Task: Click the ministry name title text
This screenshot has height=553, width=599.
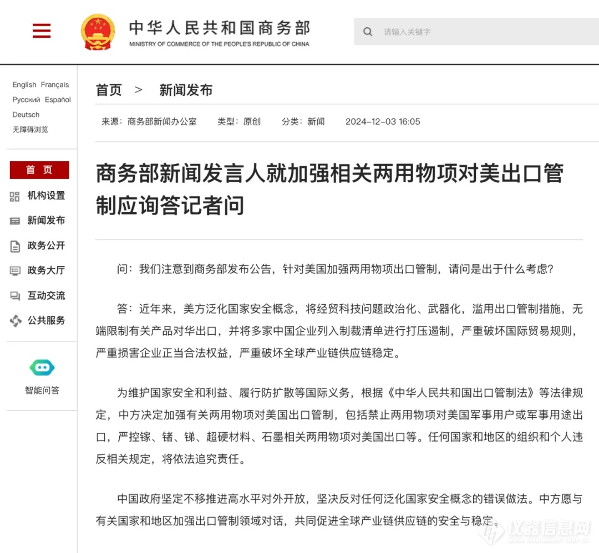Action: tap(219, 28)
